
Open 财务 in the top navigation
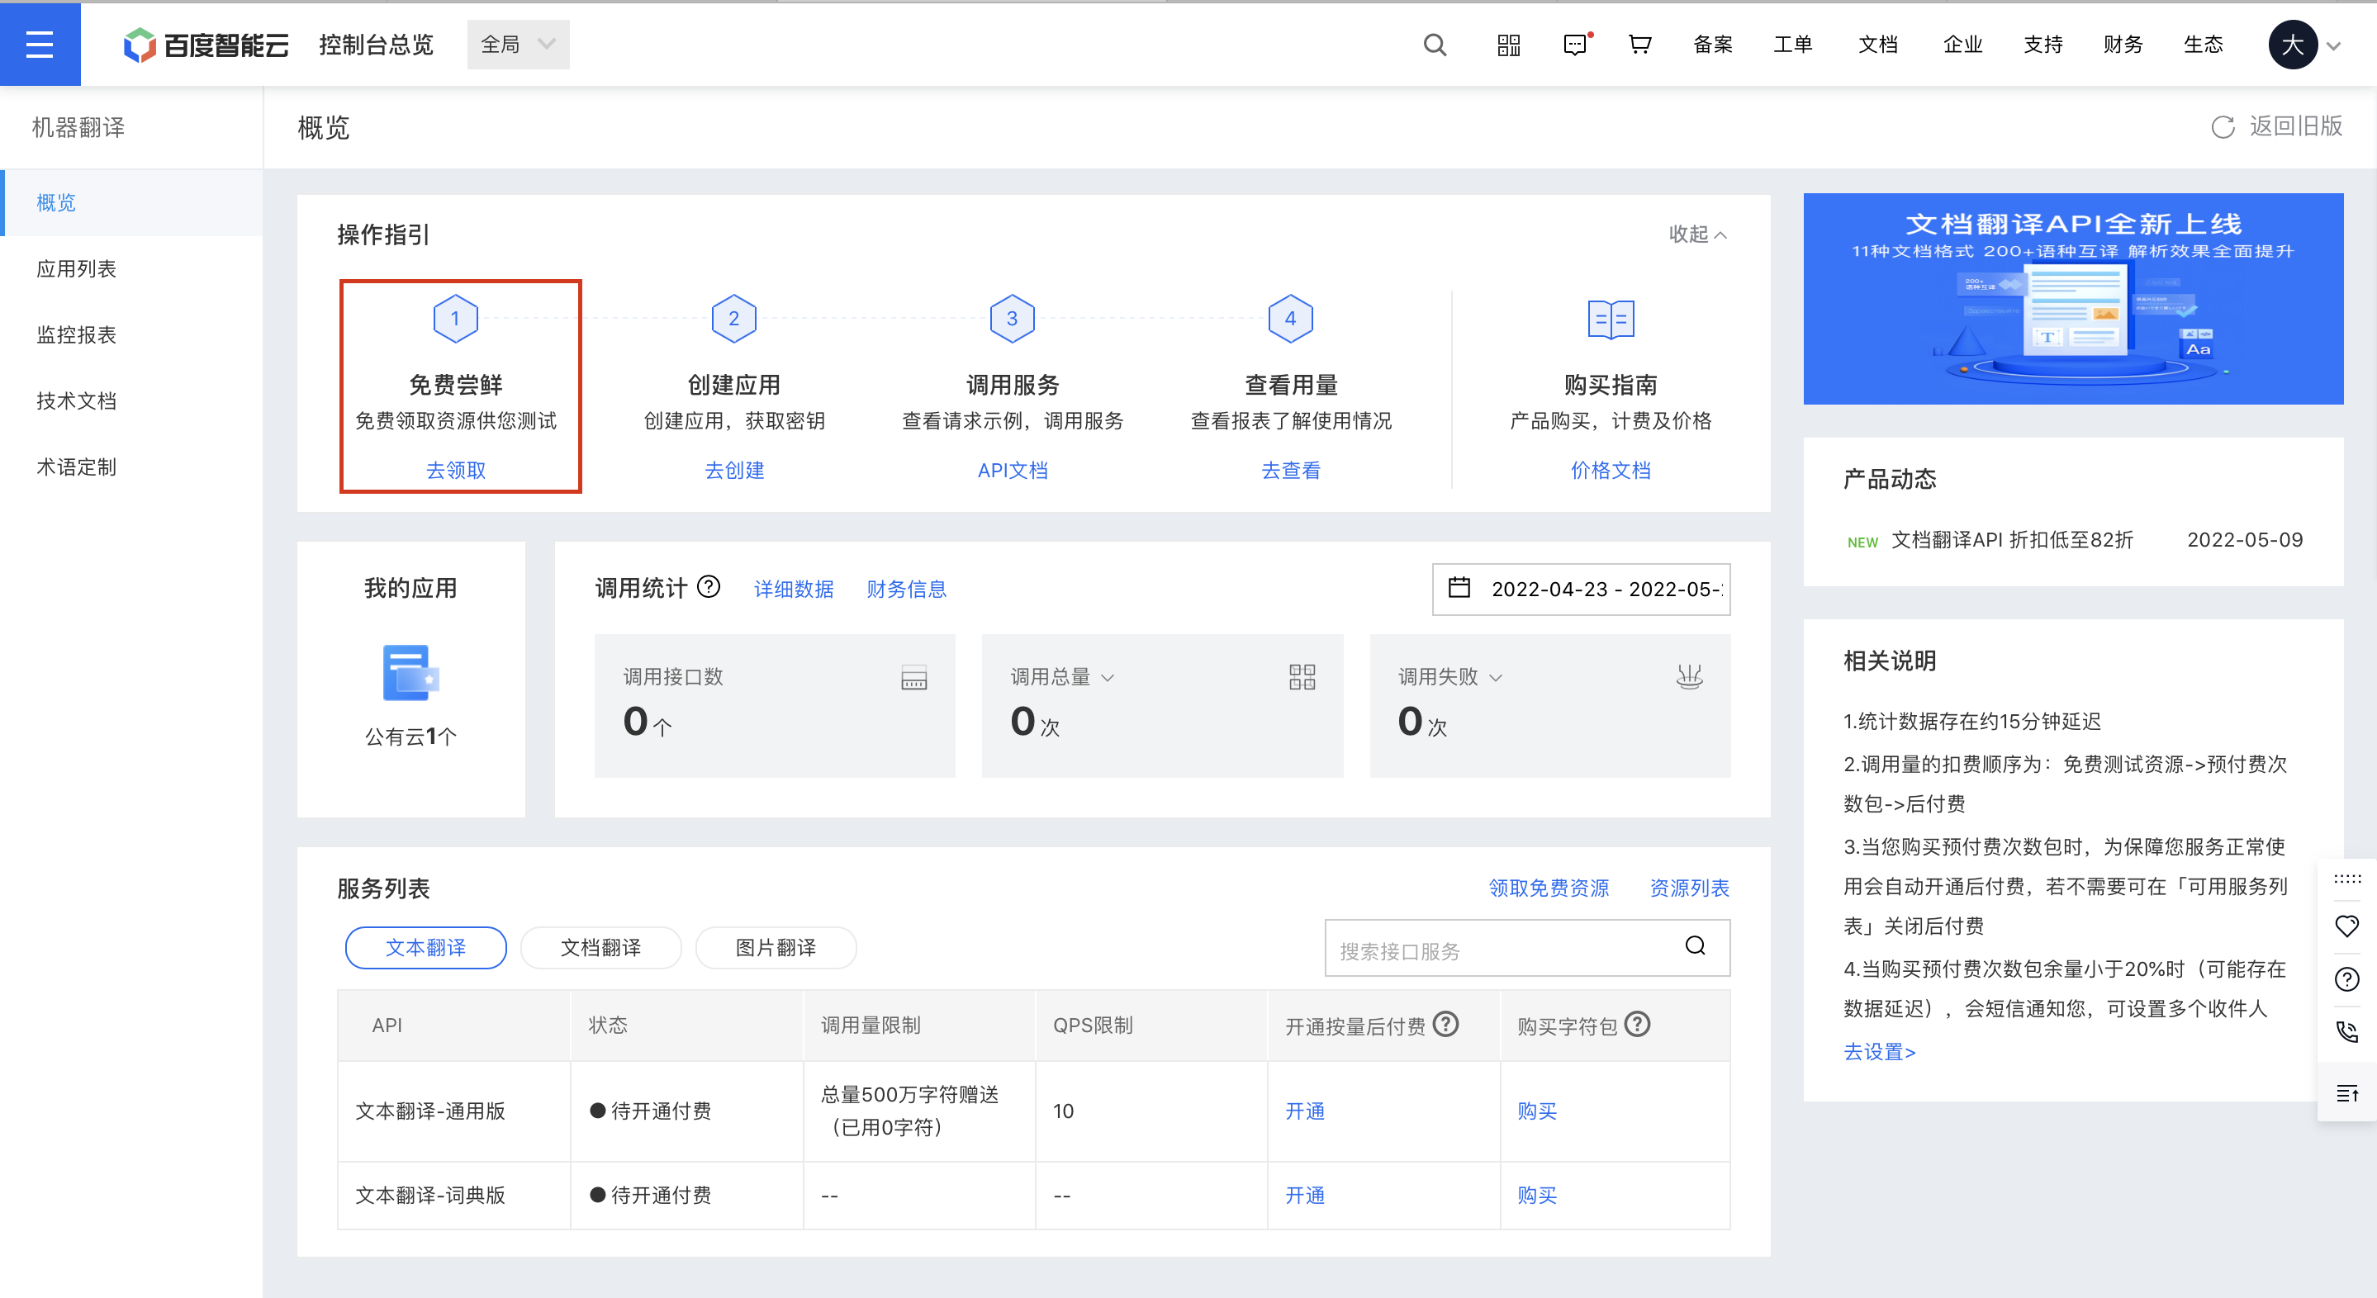tap(2123, 45)
